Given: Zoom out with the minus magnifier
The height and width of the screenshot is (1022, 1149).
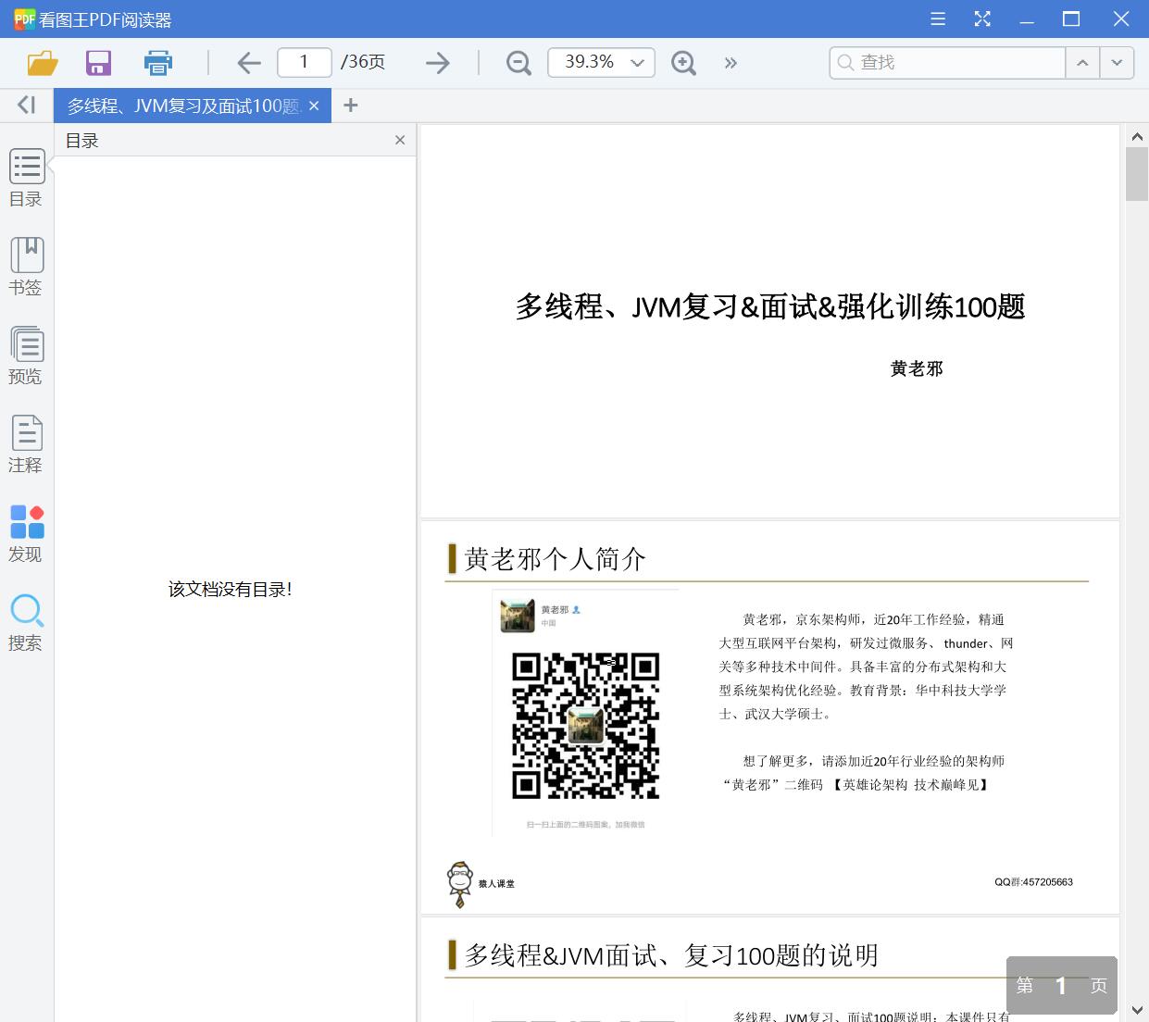Looking at the screenshot, I should click(518, 63).
